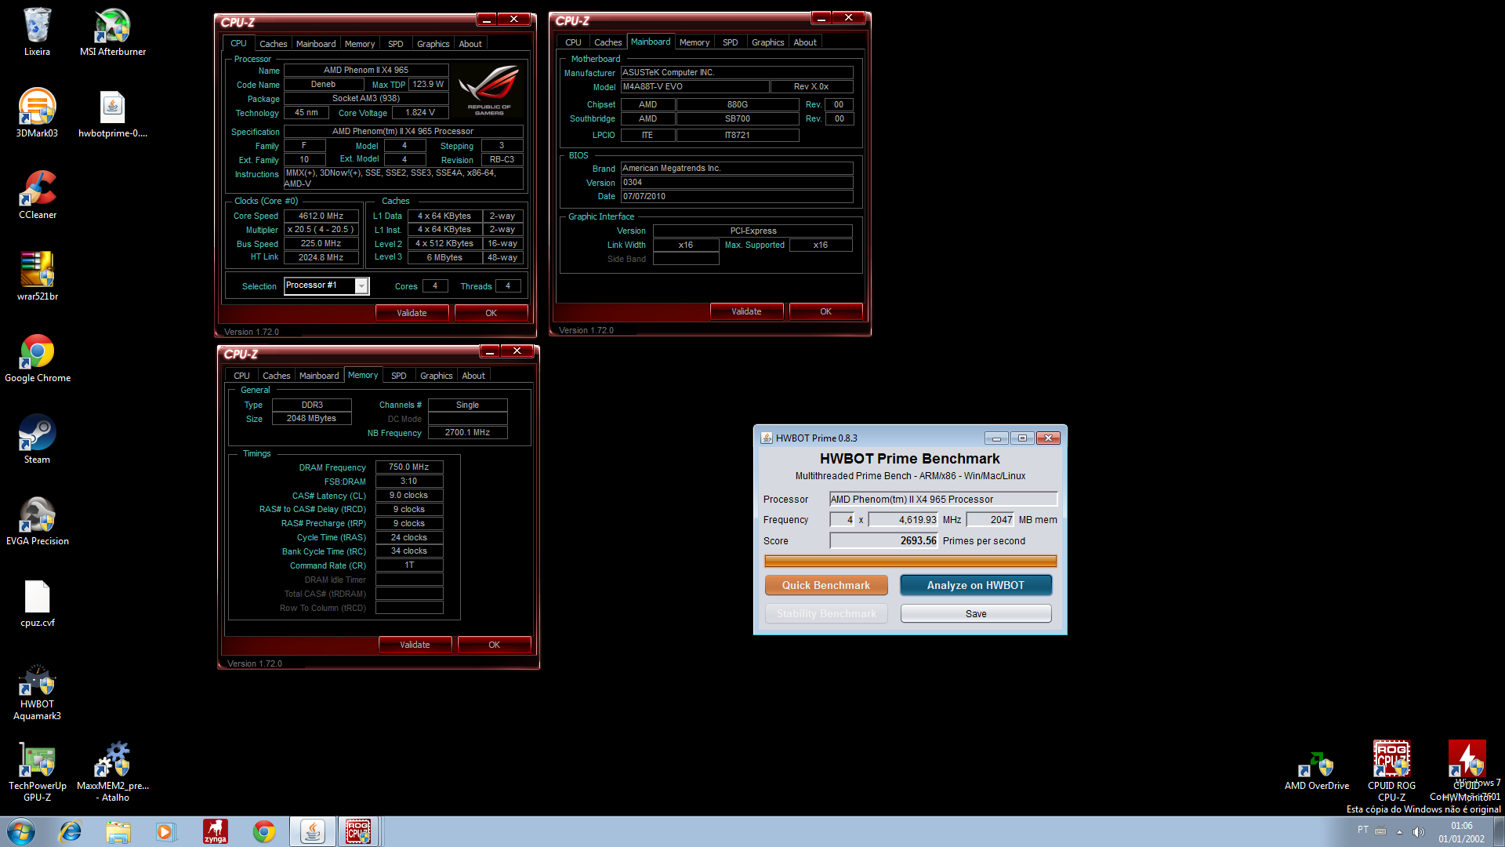Click the M4A88T-V EVO model field
Screen dimensions: 1505x847
694,86
